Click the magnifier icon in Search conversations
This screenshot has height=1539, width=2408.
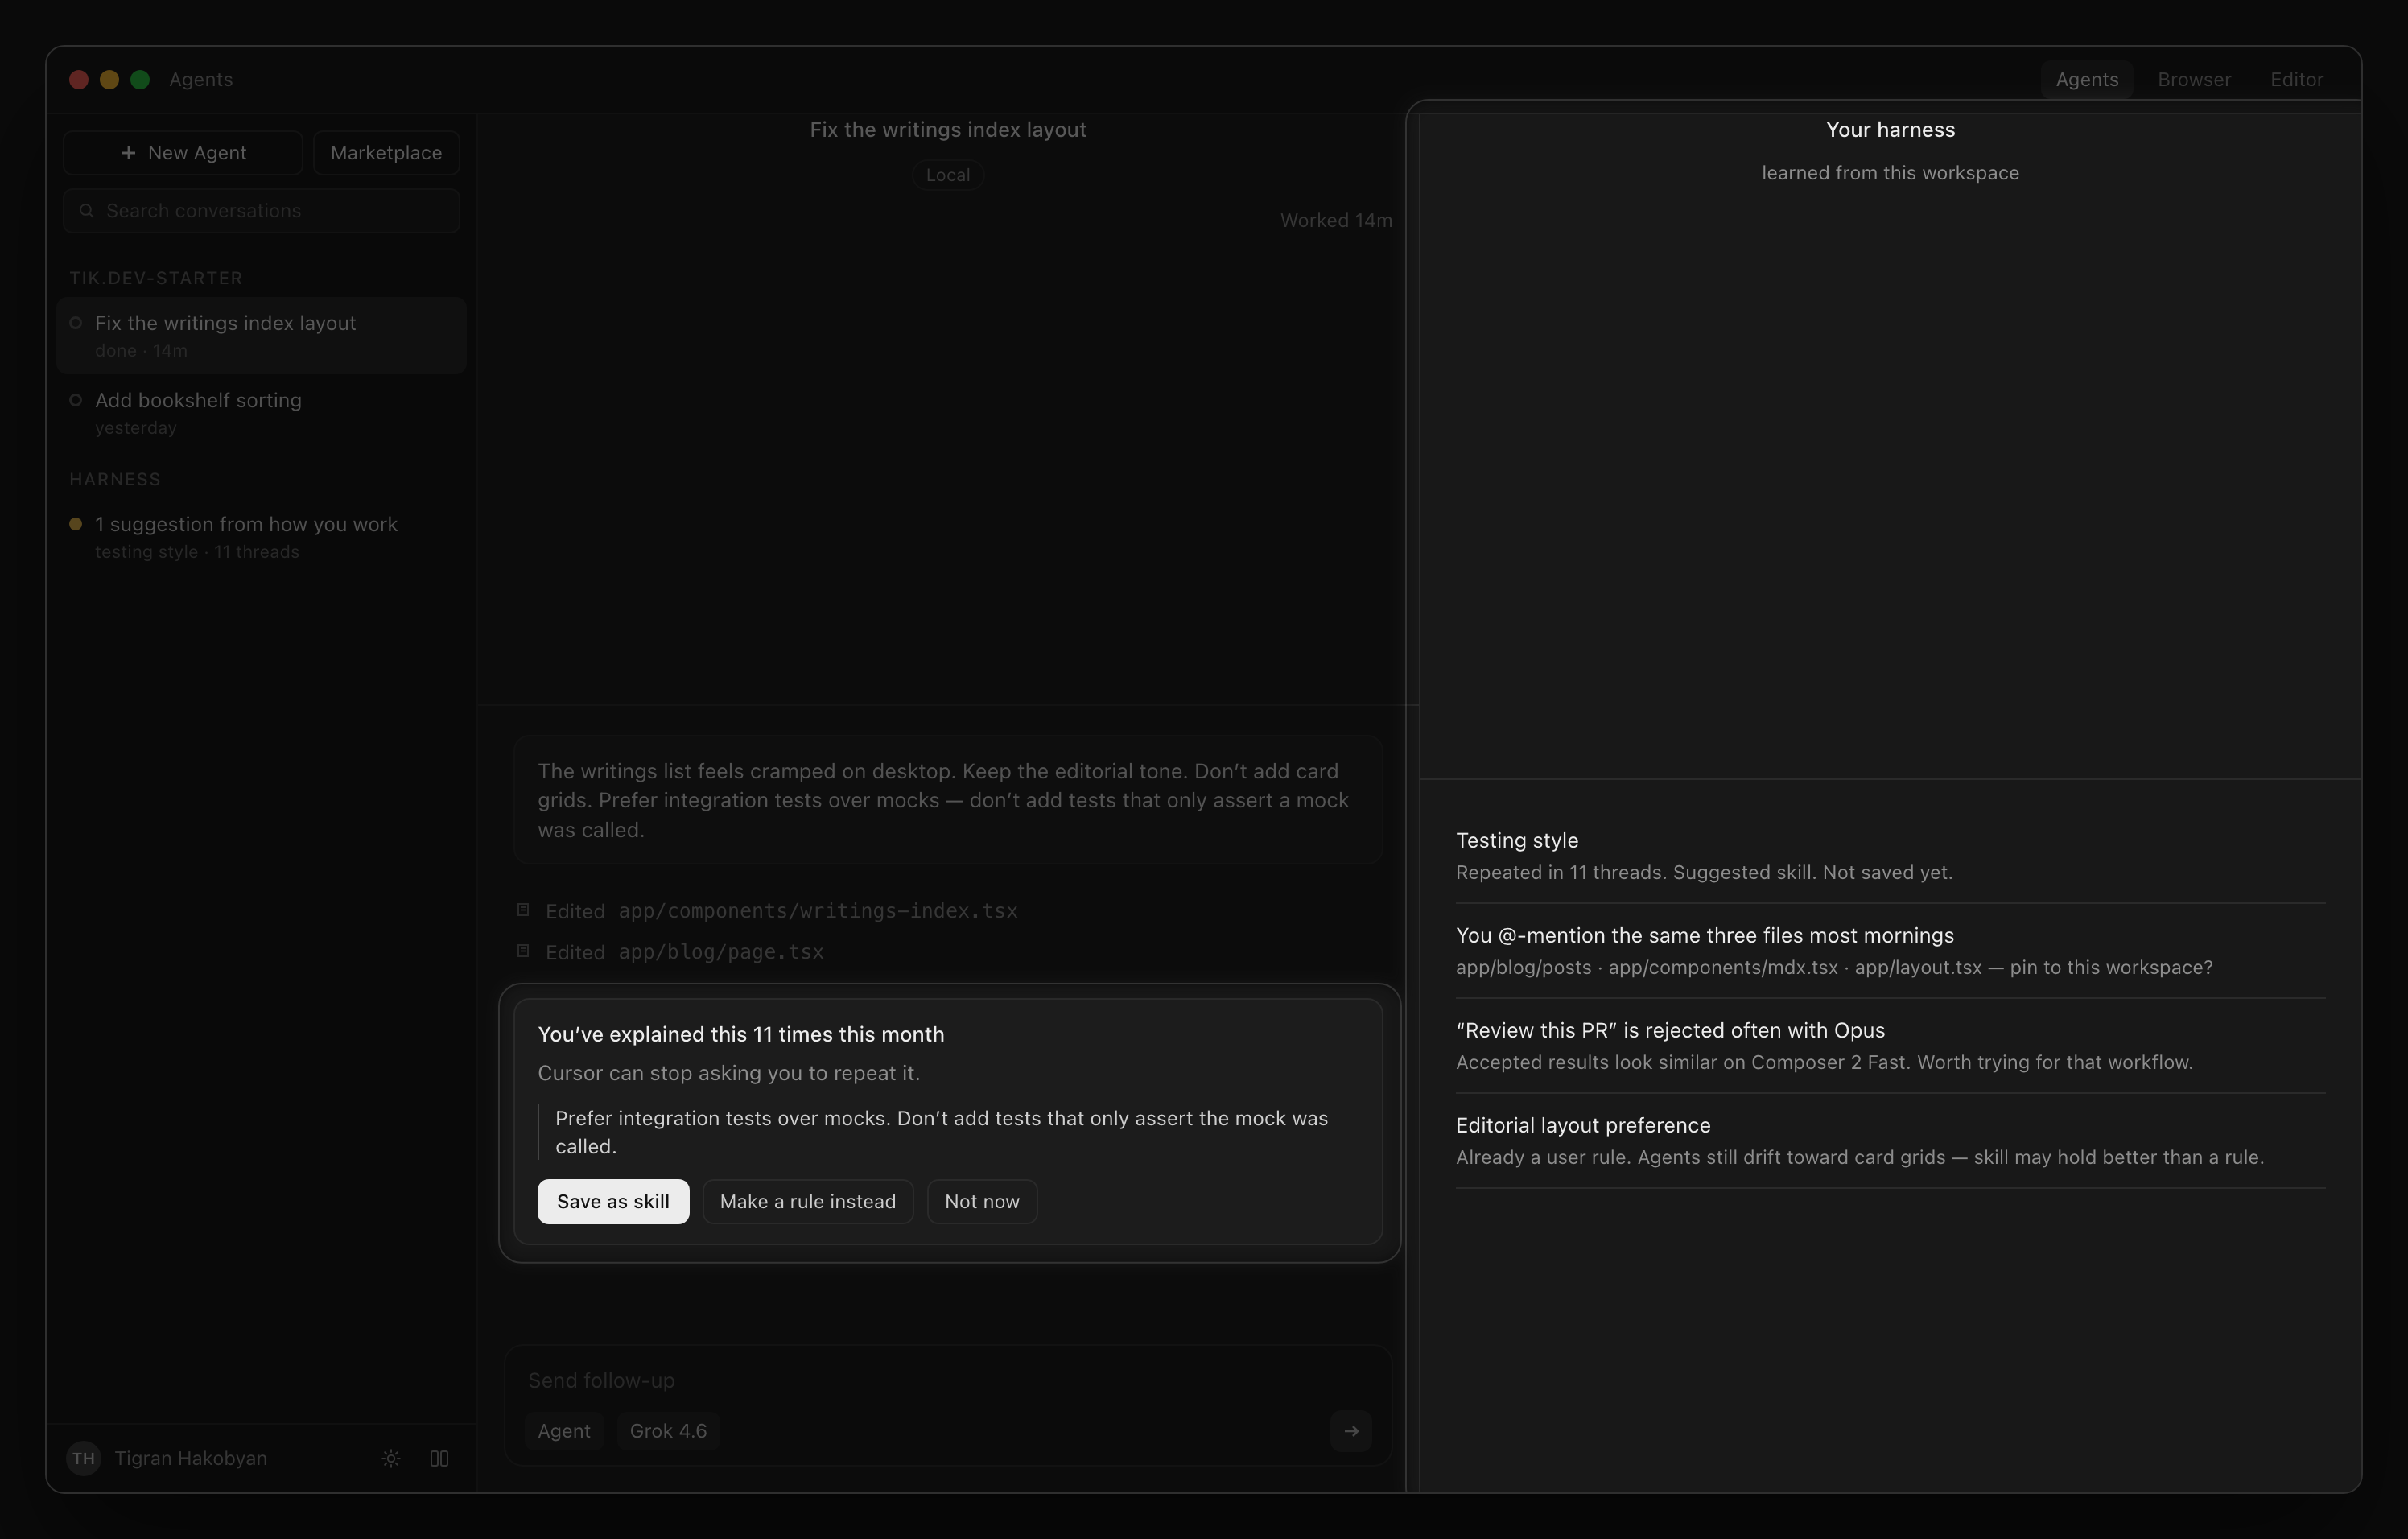87,211
